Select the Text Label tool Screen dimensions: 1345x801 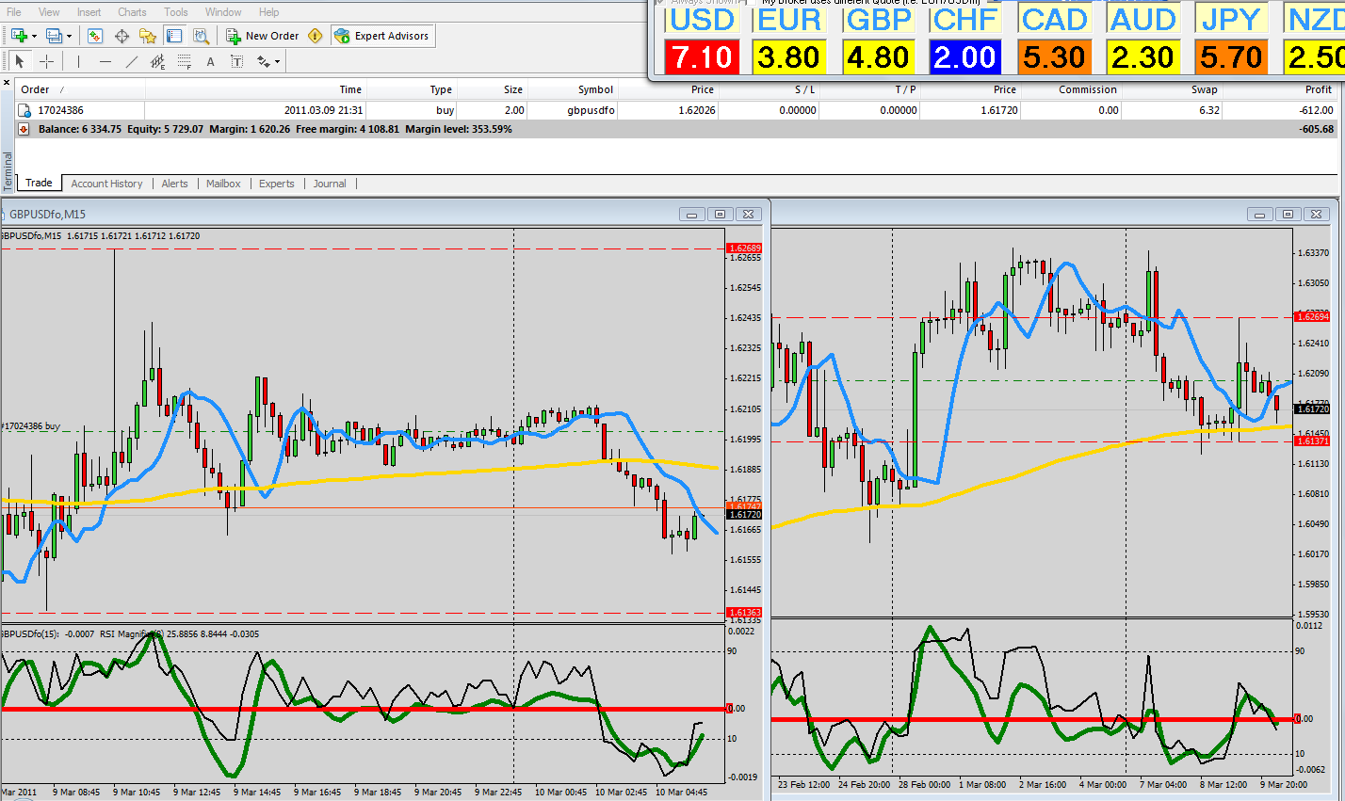[237, 61]
